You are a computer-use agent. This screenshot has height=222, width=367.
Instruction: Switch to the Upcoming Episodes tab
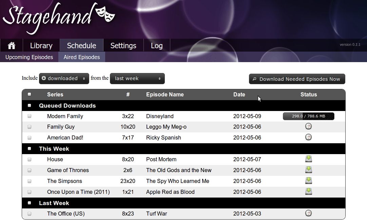click(29, 57)
